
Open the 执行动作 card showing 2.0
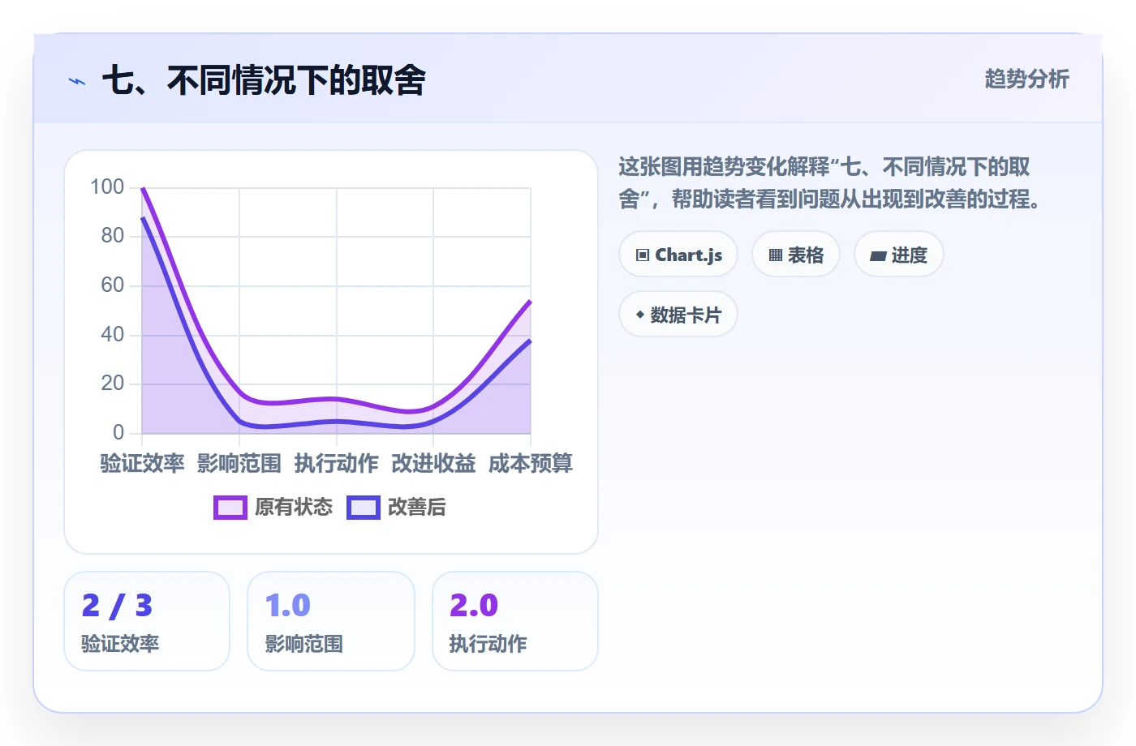(x=515, y=621)
